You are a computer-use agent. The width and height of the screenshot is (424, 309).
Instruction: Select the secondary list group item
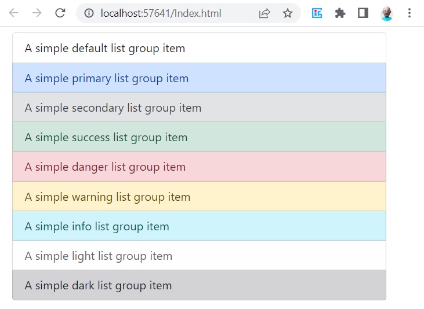(x=199, y=107)
